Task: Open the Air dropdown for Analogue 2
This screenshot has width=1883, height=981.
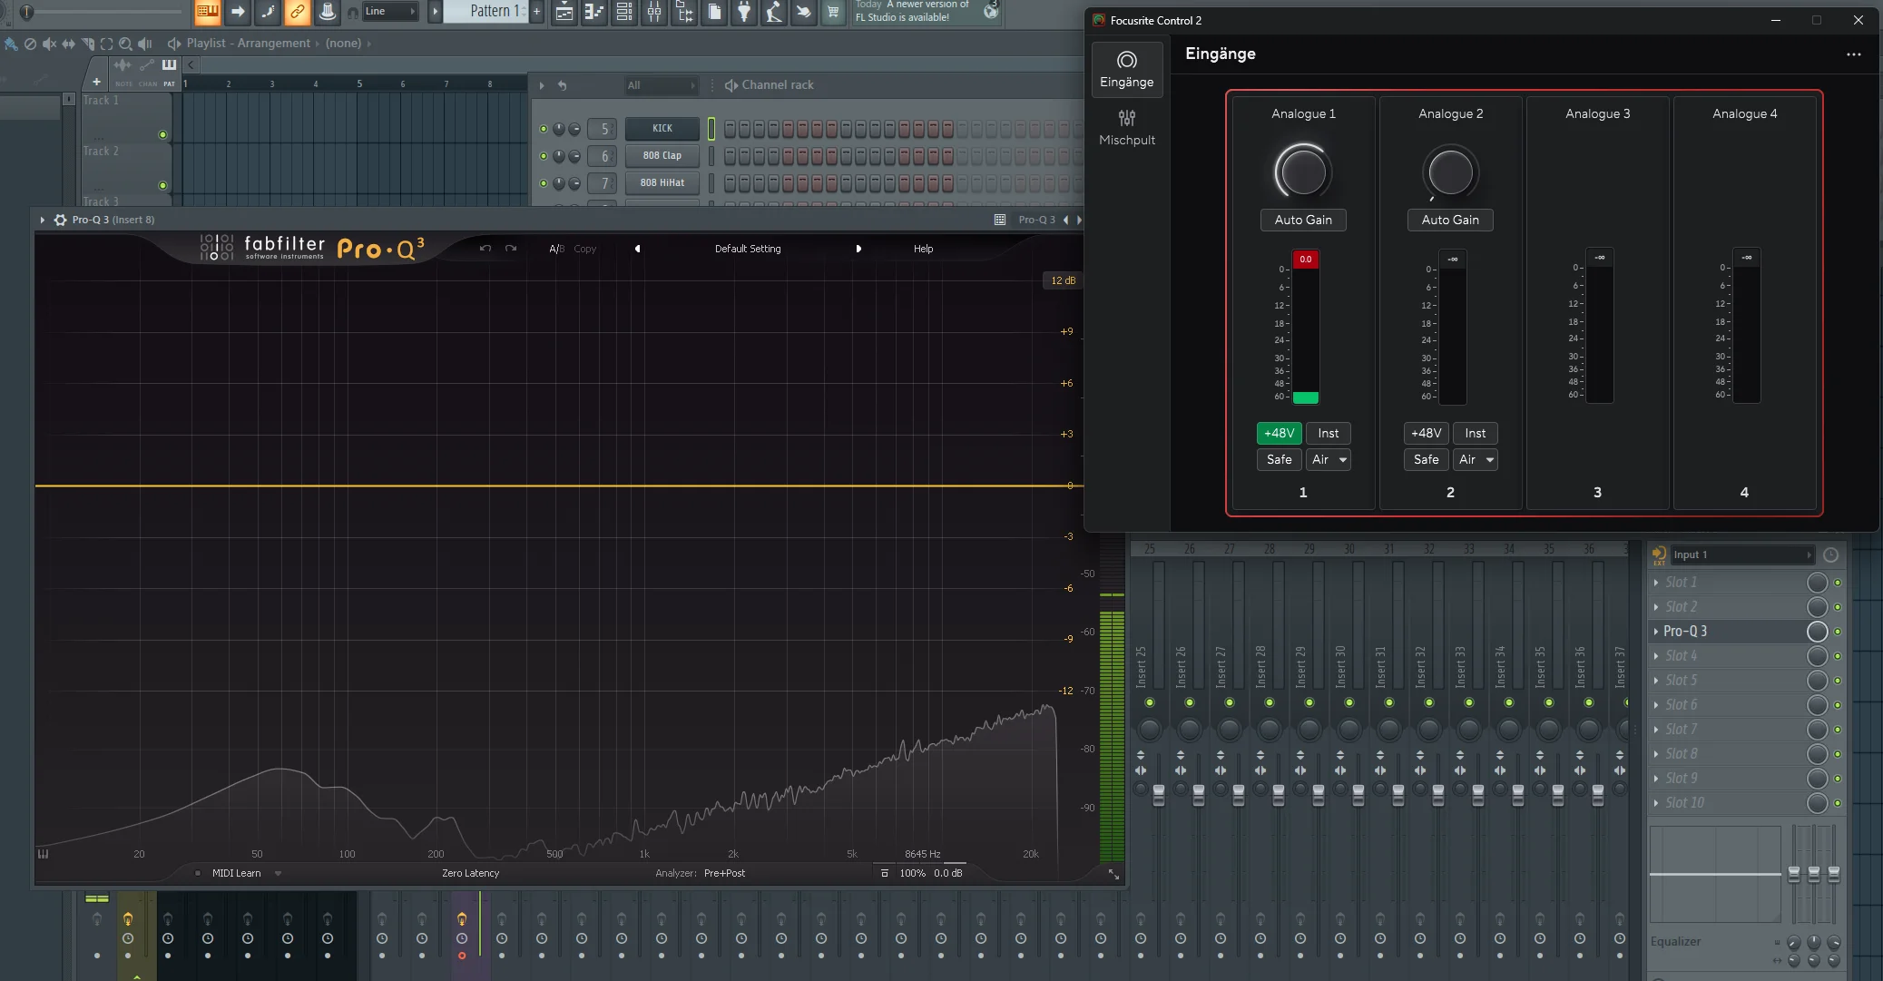Action: (1476, 460)
